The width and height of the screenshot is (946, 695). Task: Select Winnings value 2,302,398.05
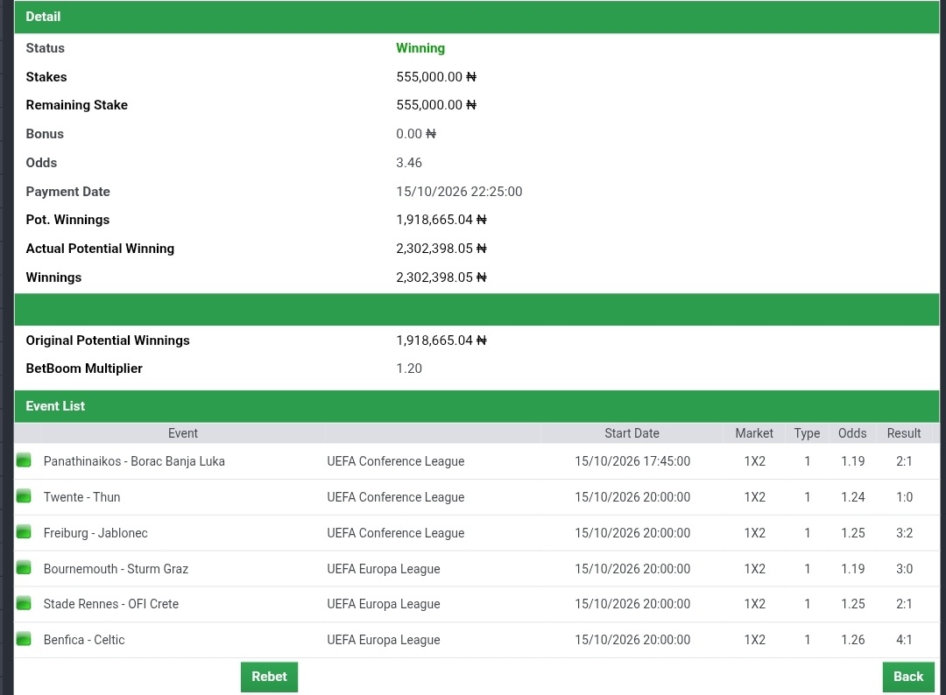(x=441, y=277)
